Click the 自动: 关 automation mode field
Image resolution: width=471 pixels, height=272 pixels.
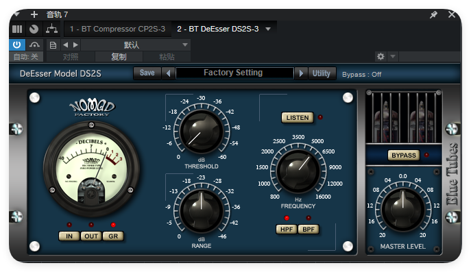[x=26, y=57]
